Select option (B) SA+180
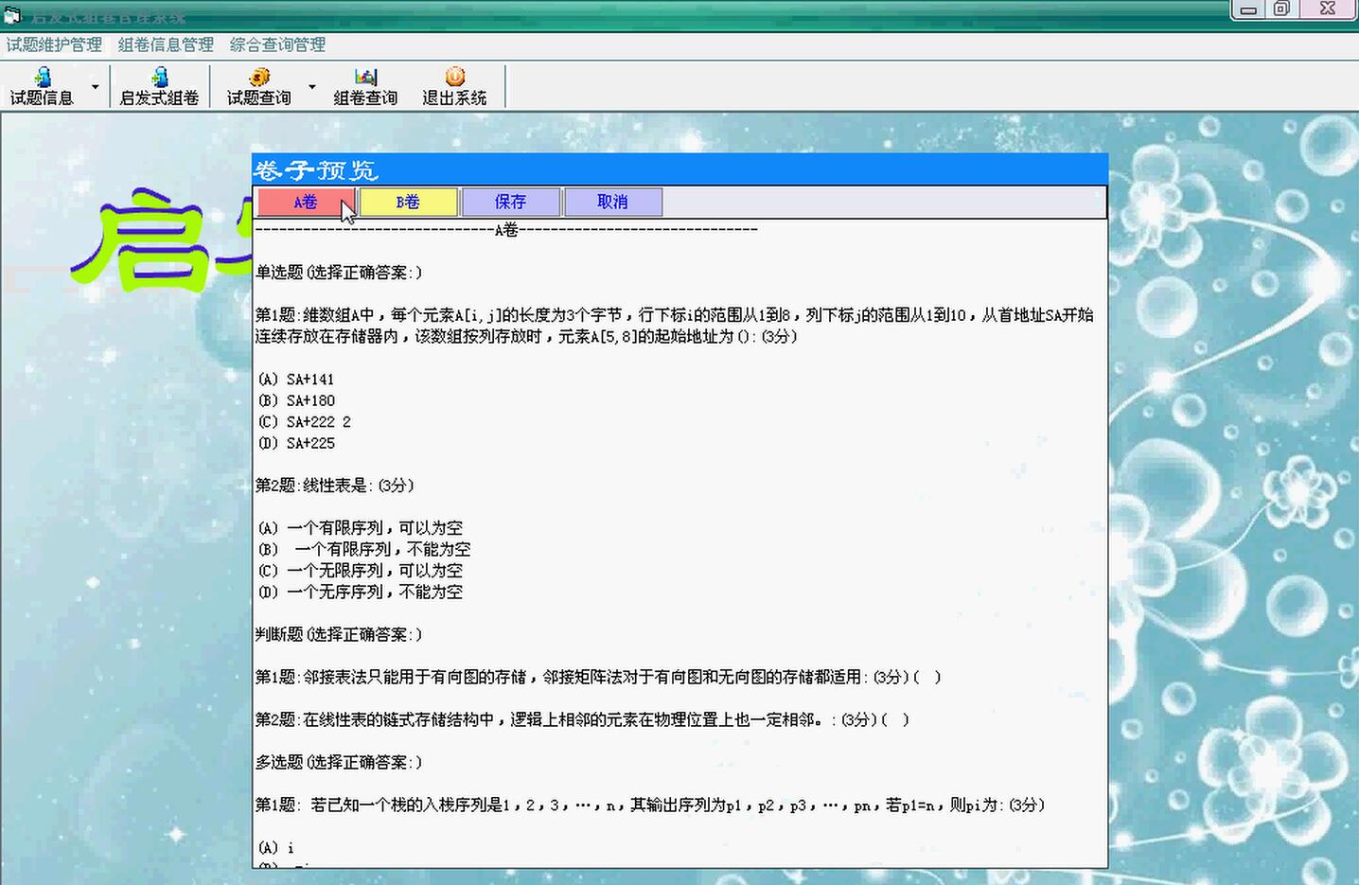Image resolution: width=1359 pixels, height=885 pixels. [x=295, y=401]
